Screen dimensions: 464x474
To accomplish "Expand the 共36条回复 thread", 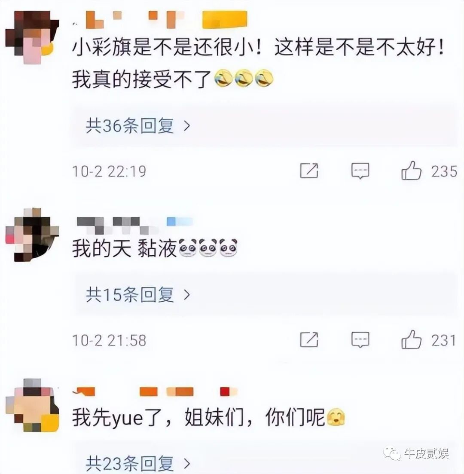I will 138,126.
